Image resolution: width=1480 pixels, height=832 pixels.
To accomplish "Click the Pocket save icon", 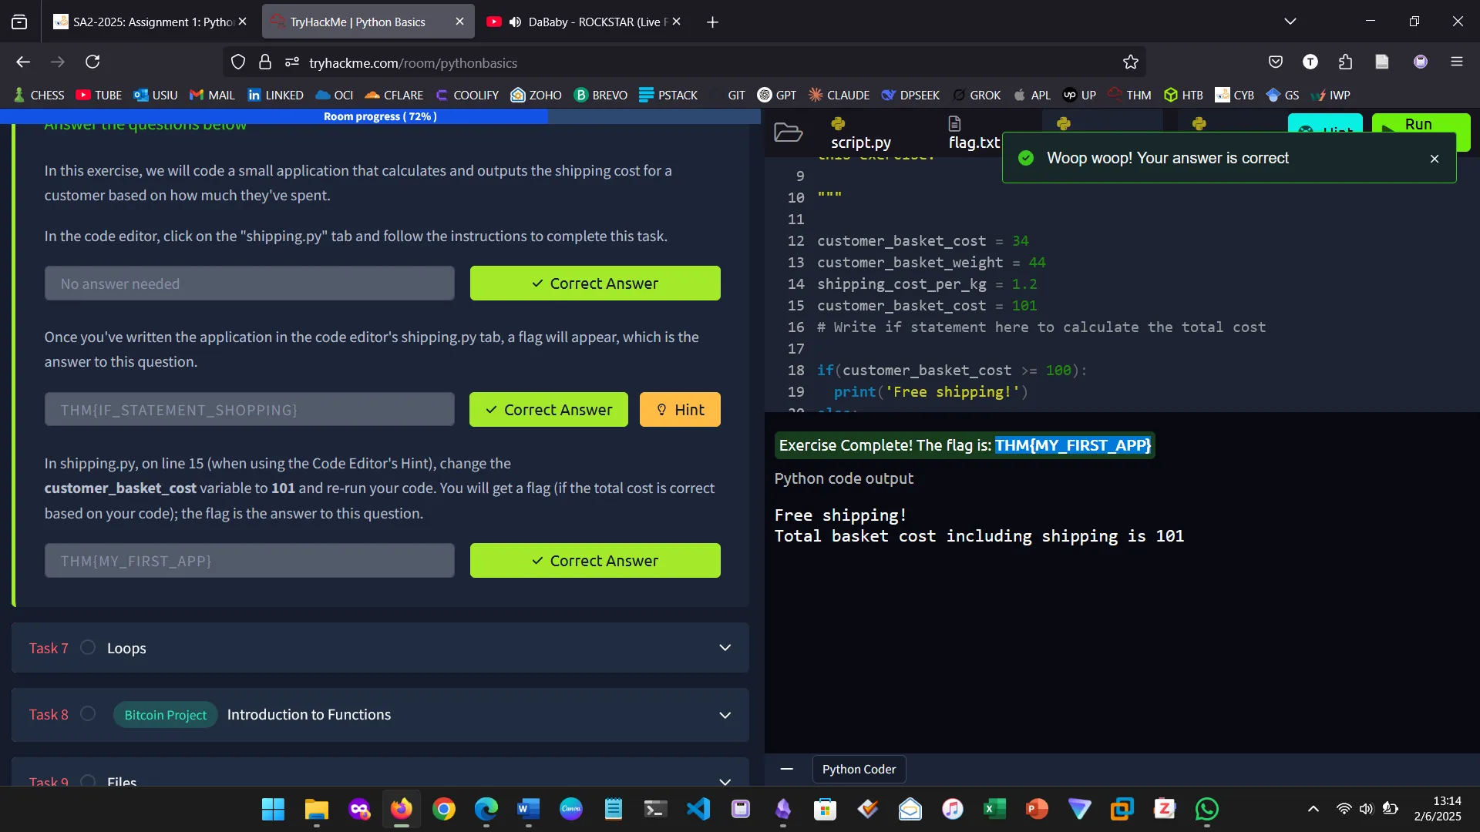I will (1276, 62).
